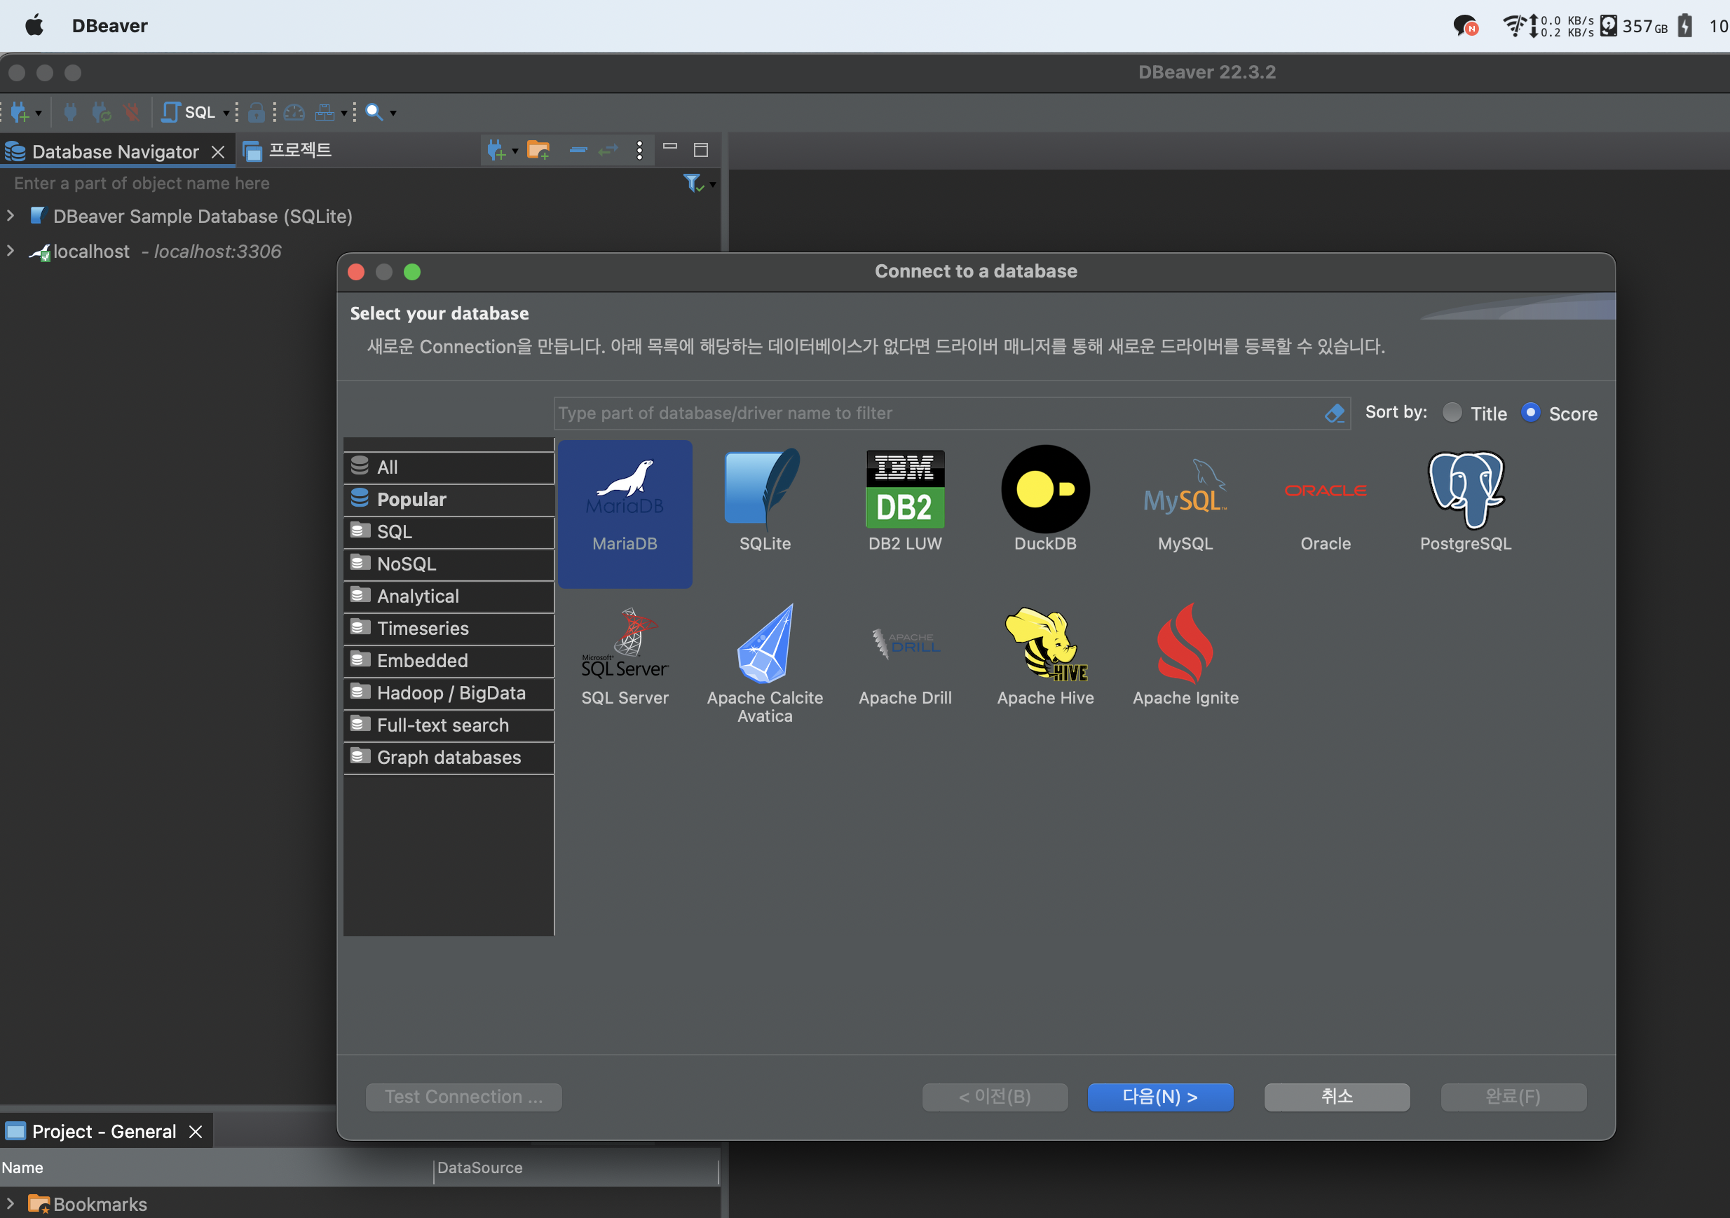
Task: Clear filter with the eraser icon
Action: click(1335, 413)
